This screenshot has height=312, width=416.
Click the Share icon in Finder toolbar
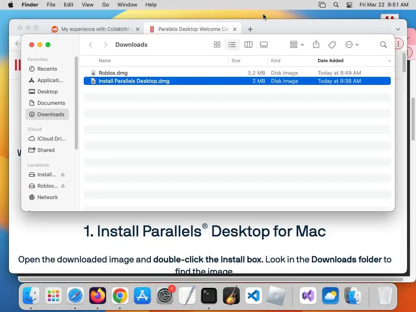(316, 44)
